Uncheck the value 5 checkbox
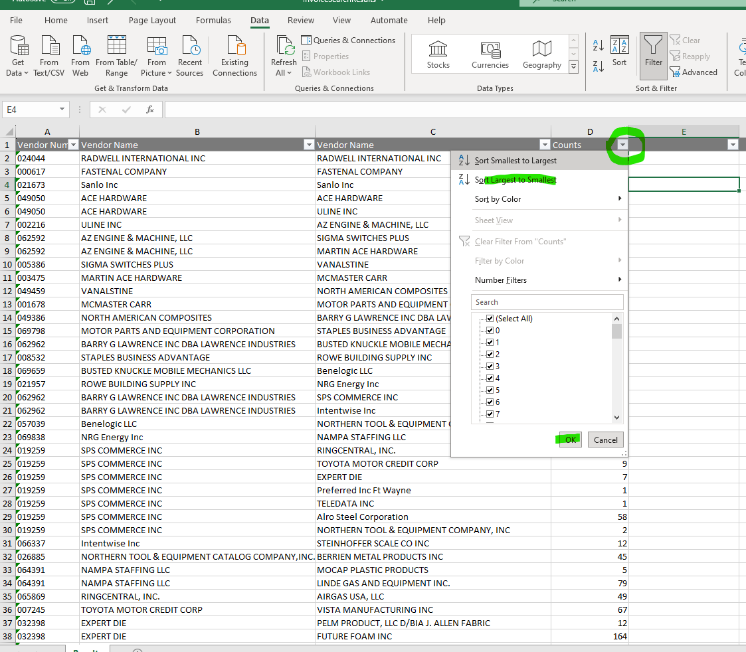Screen dimensions: 746x652 tap(490, 390)
